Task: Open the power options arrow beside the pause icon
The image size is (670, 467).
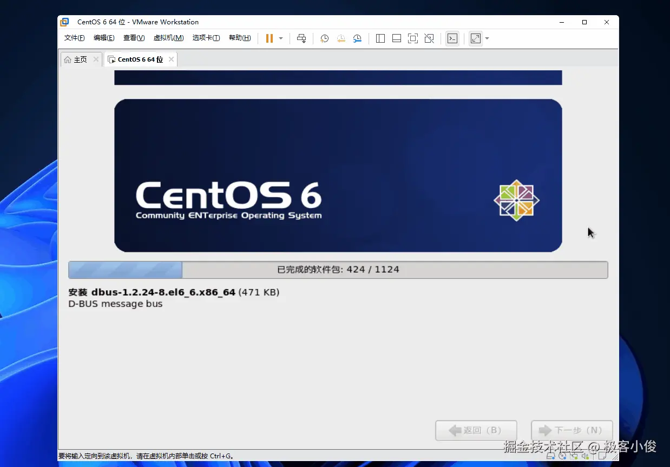Action: tap(281, 38)
